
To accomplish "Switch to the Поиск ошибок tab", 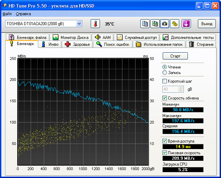I will click(x=113, y=44).
